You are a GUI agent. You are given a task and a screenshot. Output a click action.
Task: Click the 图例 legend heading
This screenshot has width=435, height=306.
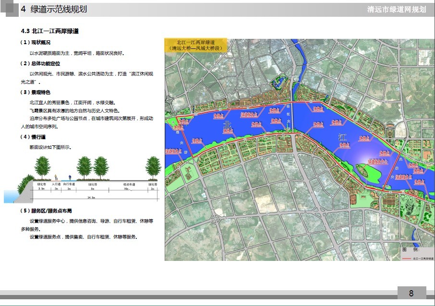point(411,249)
